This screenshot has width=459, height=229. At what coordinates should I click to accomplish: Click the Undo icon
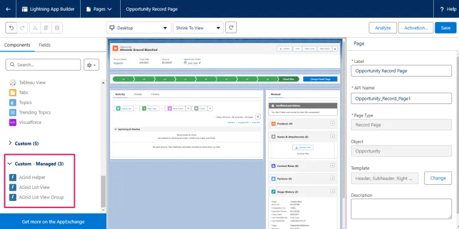click(x=11, y=28)
